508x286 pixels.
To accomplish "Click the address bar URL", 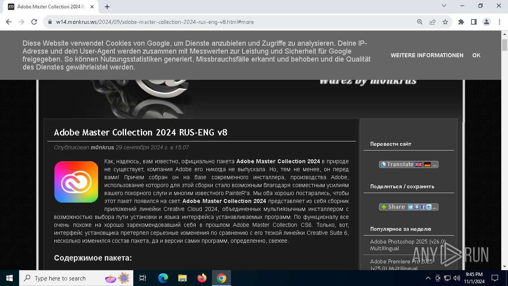I will (x=155, y=22).
